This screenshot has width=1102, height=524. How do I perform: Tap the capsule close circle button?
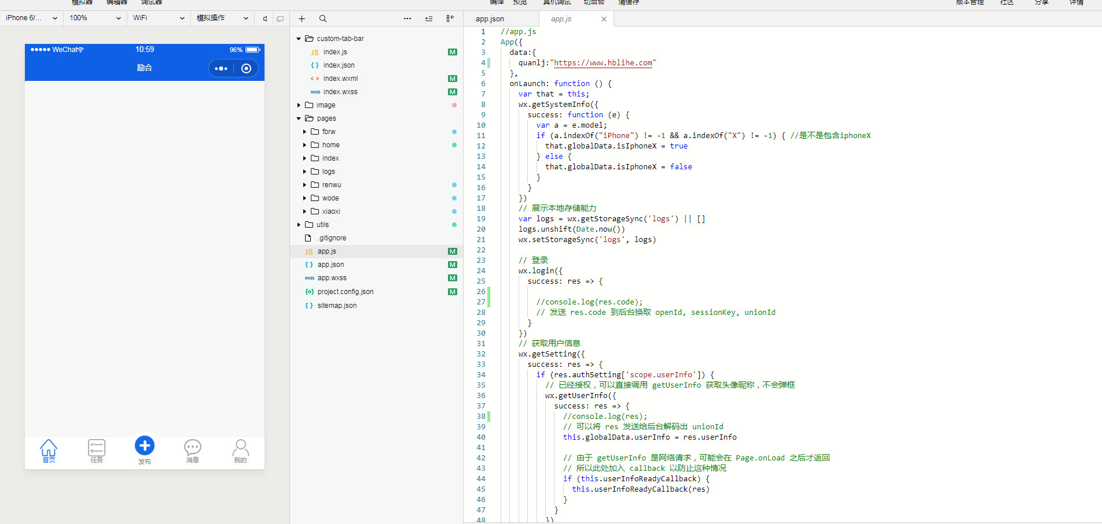click(246, 68)
